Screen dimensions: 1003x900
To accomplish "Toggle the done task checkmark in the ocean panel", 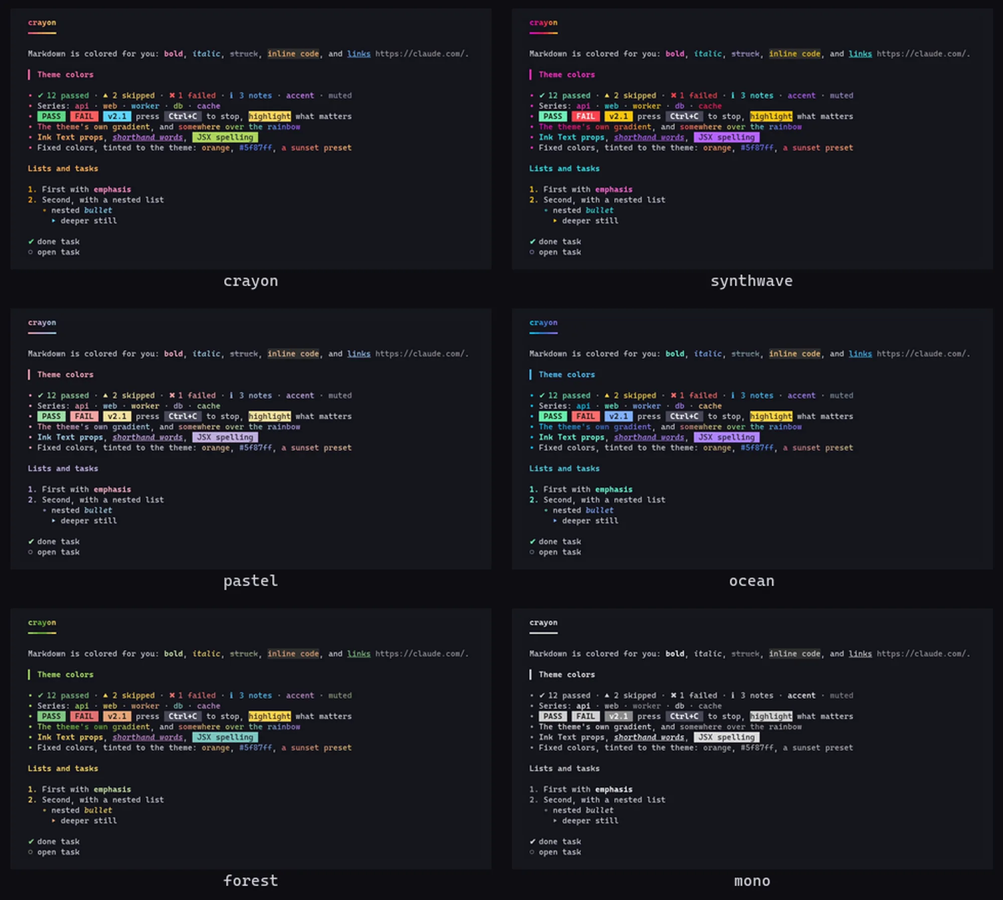I will click(533, 541).
